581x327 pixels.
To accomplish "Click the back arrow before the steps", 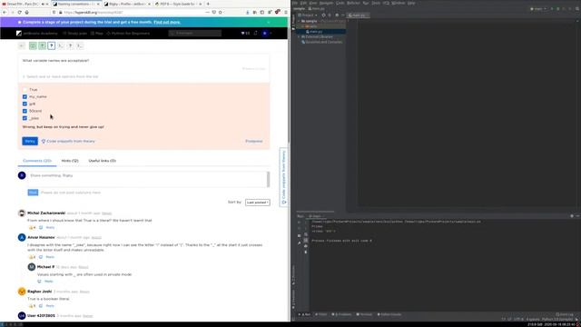I will point(22,45).
